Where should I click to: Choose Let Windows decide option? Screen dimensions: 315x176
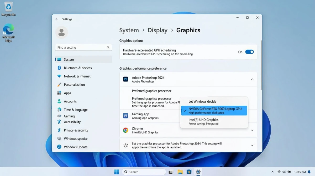point(214,101)
